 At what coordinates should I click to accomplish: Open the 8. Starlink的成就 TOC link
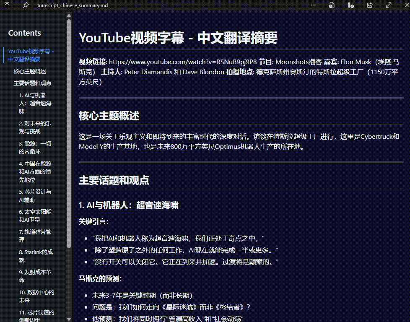32,256
